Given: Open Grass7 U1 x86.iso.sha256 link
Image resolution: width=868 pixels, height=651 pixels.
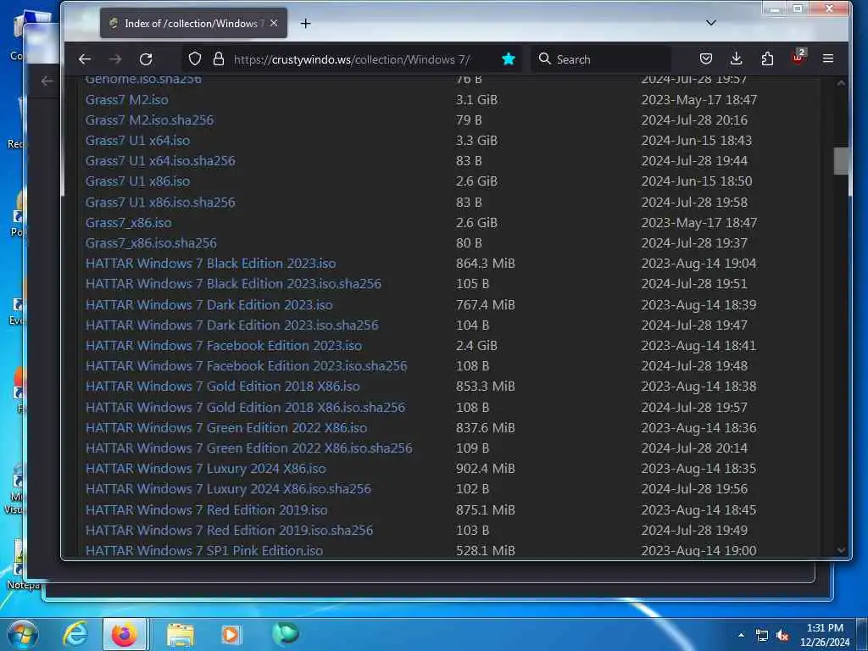Looking at the screenshot, I should tap(160, 202).
